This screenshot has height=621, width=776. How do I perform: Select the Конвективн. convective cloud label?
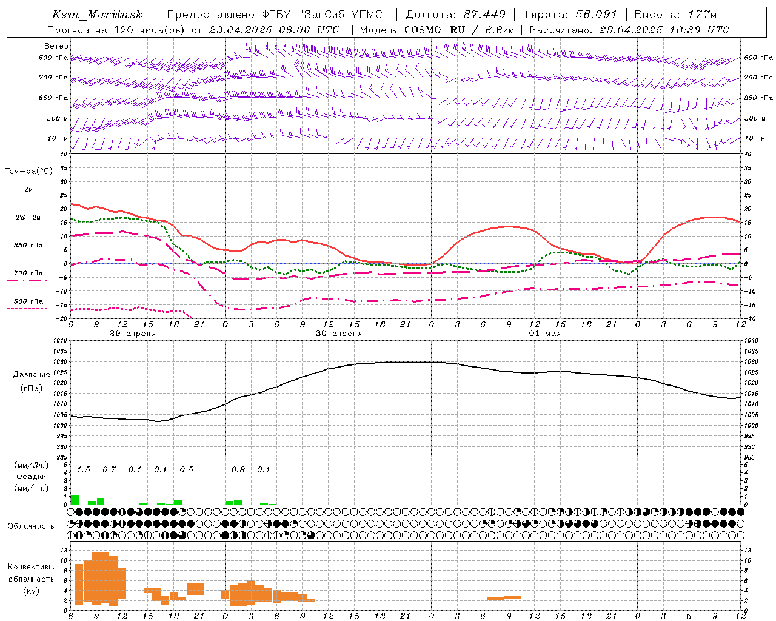pyautogui.click(x=31, y=567)
